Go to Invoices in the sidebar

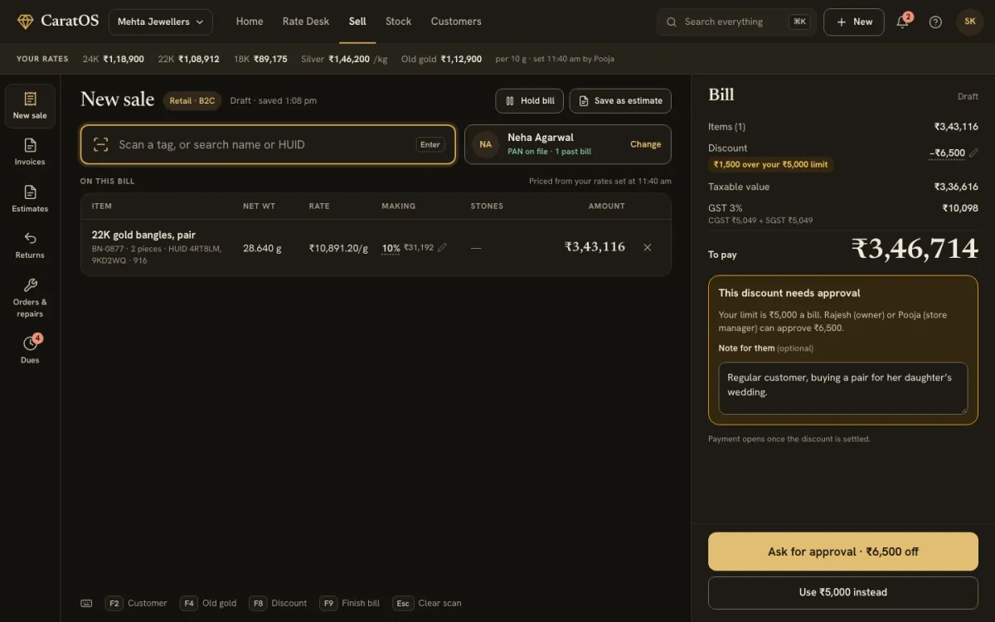click(x=30, y=153)
